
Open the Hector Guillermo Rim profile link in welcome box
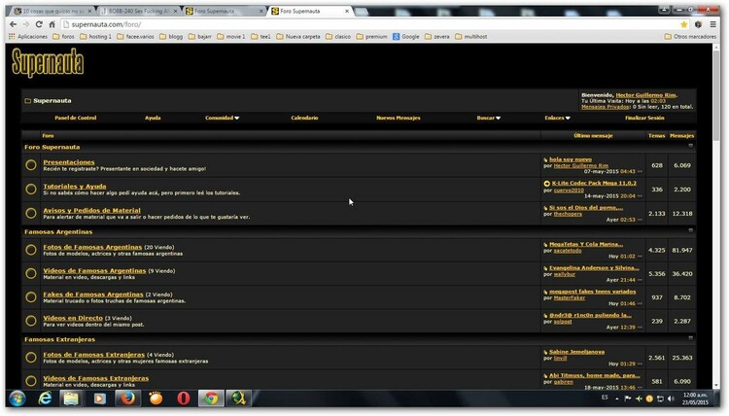tap(645, 95)
